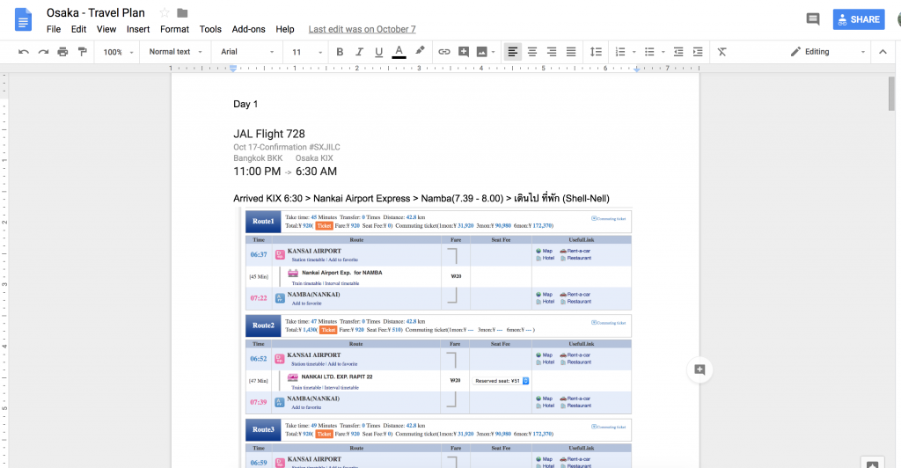Add comment using floating margin button
This screenshot has width=901, height=468.
pyautogui.click(x=700, y=369)
